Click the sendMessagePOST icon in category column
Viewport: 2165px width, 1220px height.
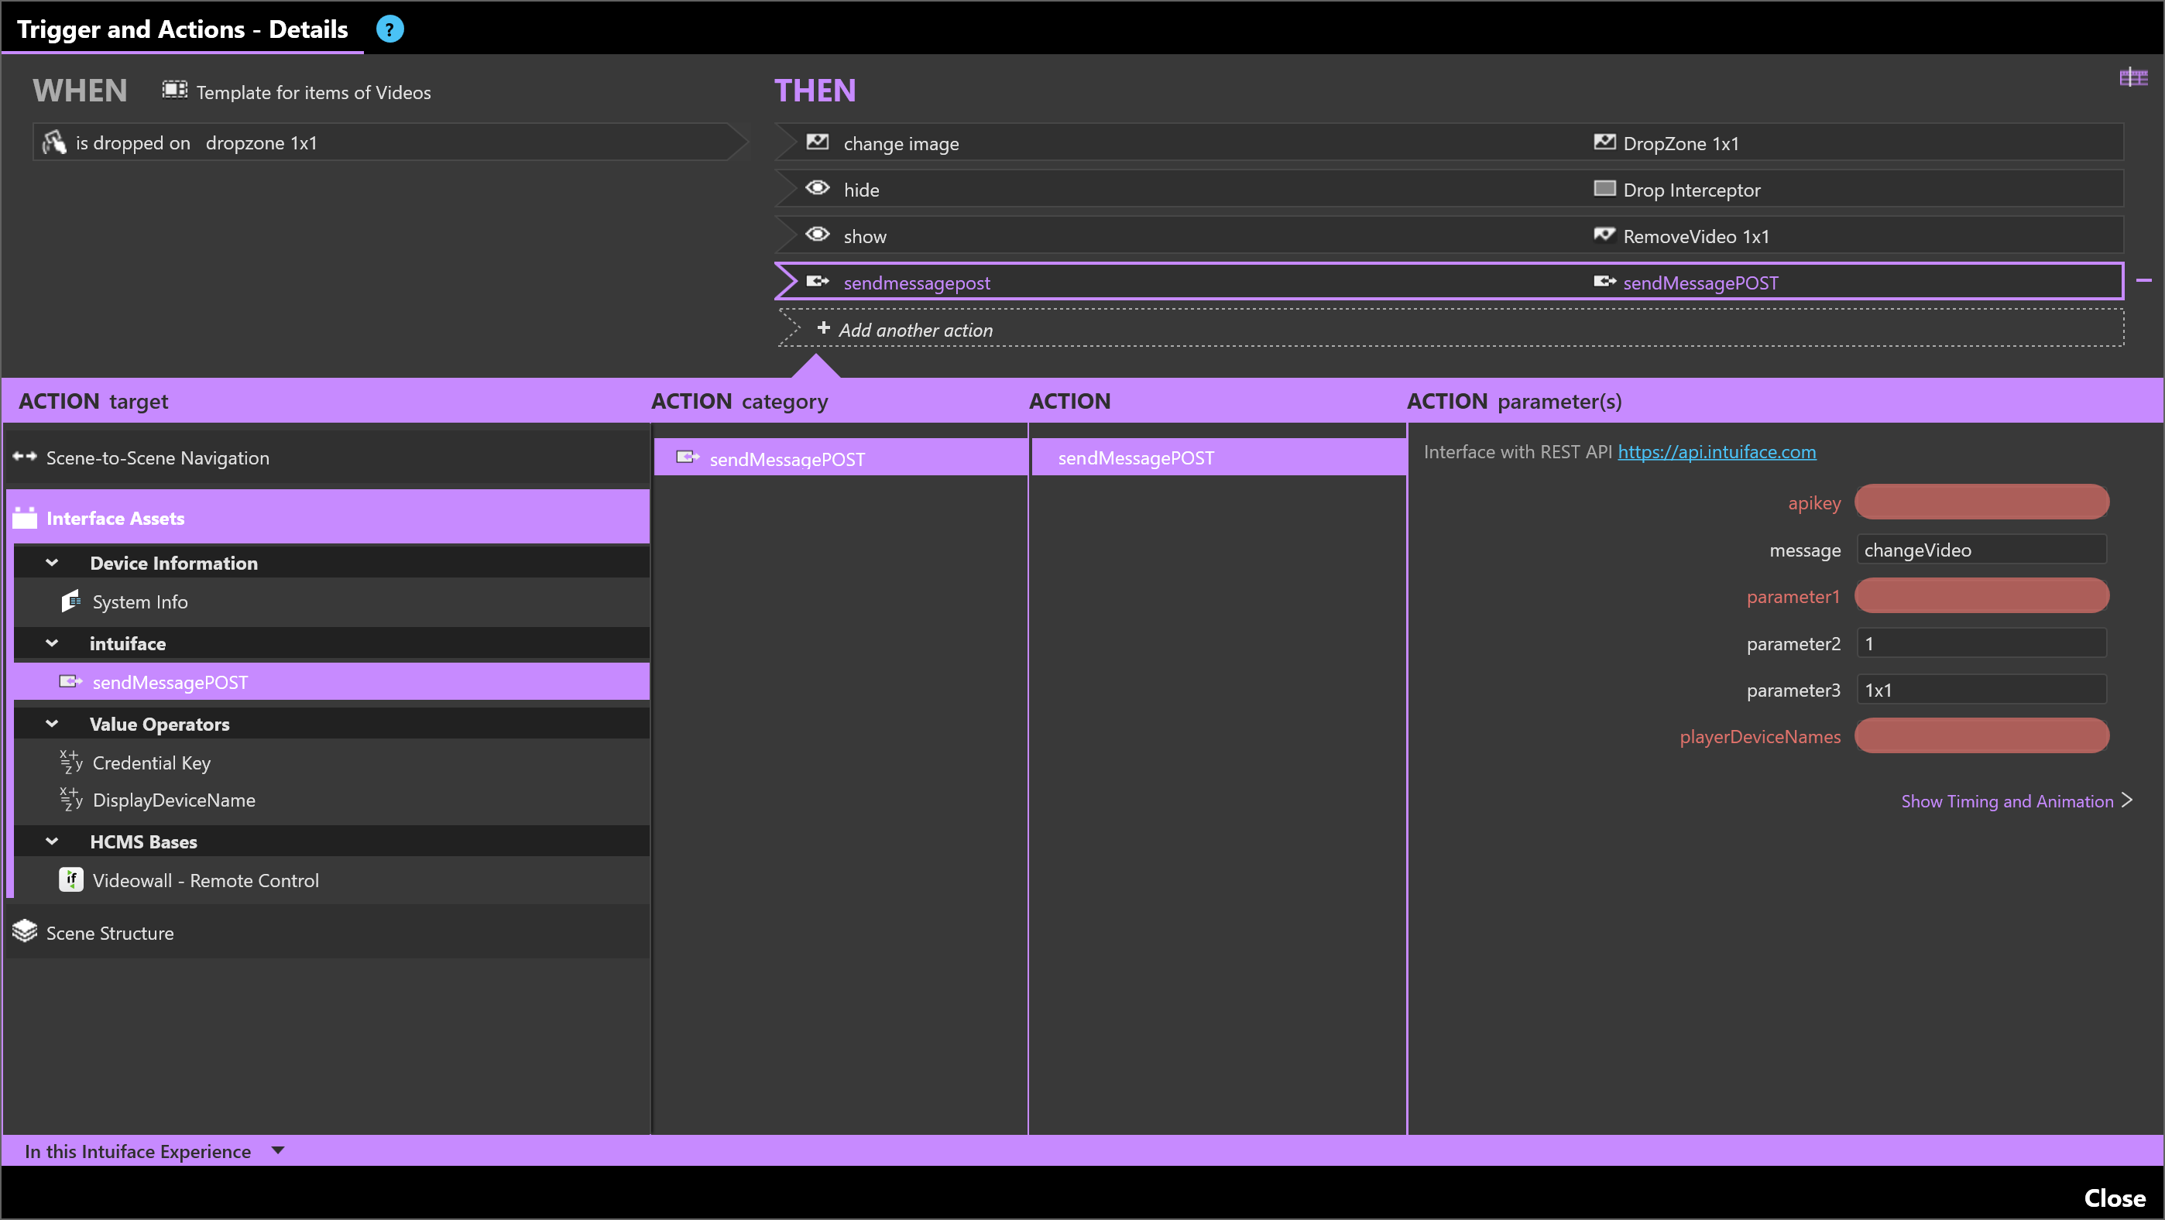pos(688,457)
